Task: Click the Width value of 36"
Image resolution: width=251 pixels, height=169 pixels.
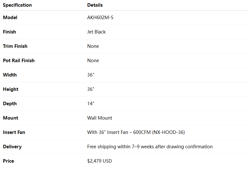Action: (91, 75)
